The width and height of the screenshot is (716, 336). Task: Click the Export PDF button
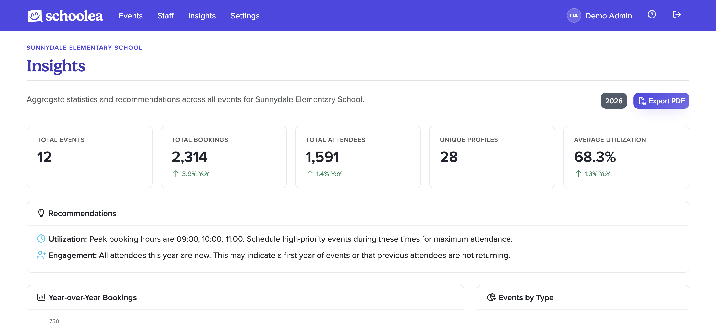pyautogui.click(x=661, y=101)
